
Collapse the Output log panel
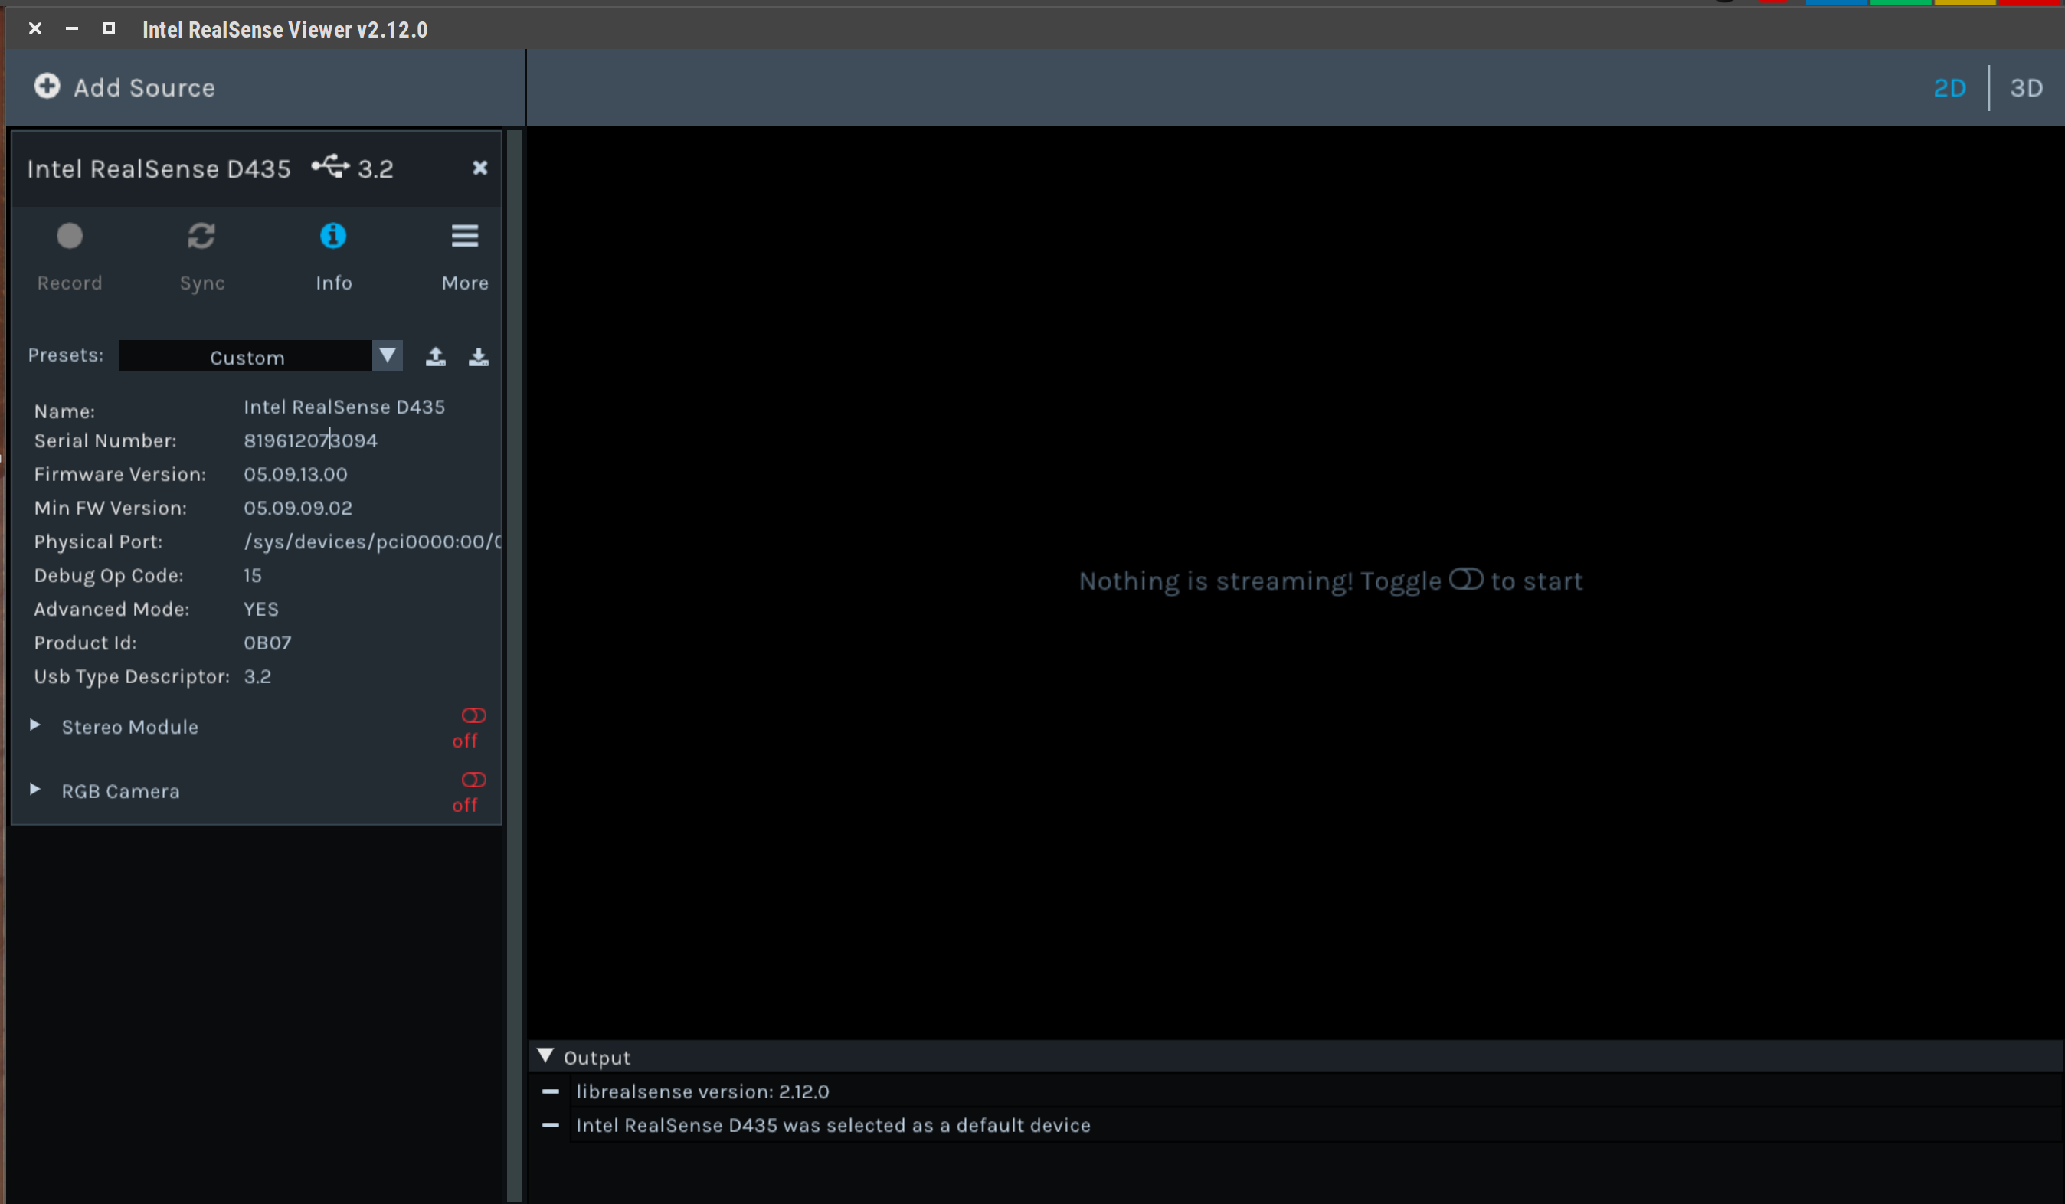tap(546, 1055)
